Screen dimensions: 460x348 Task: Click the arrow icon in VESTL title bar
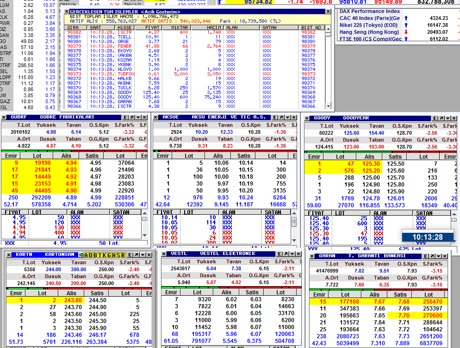click(x=286, y=254)
